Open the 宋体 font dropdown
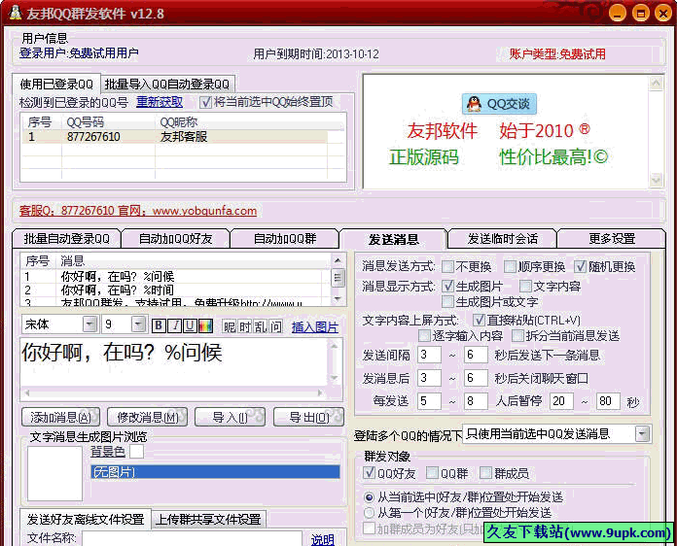The image size is (677, 546). 89,324
